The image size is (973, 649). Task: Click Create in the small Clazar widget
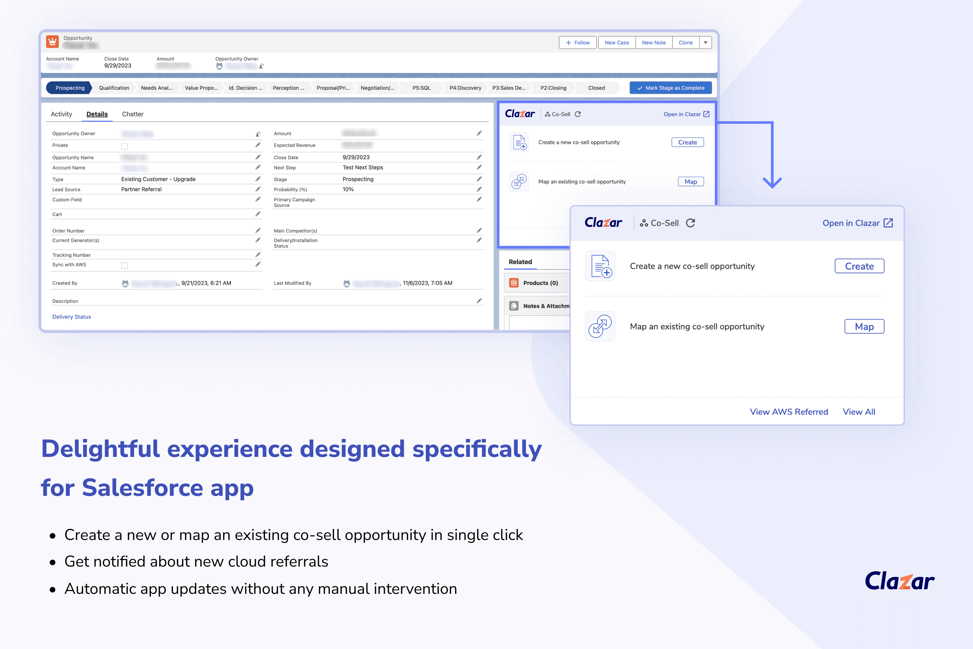coord(688,142)
